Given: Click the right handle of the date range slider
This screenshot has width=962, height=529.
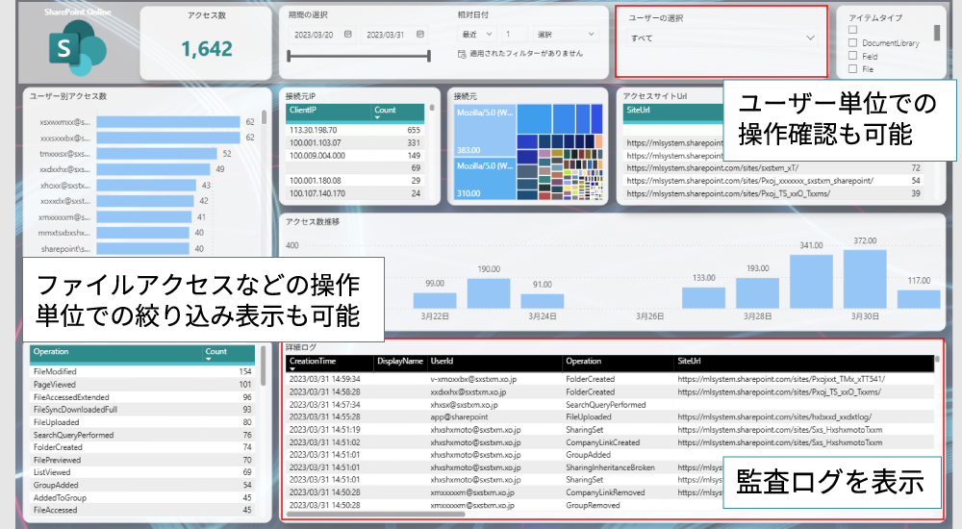Looking at the screenshot, I should pyautogui.click(x=429, y=56).
